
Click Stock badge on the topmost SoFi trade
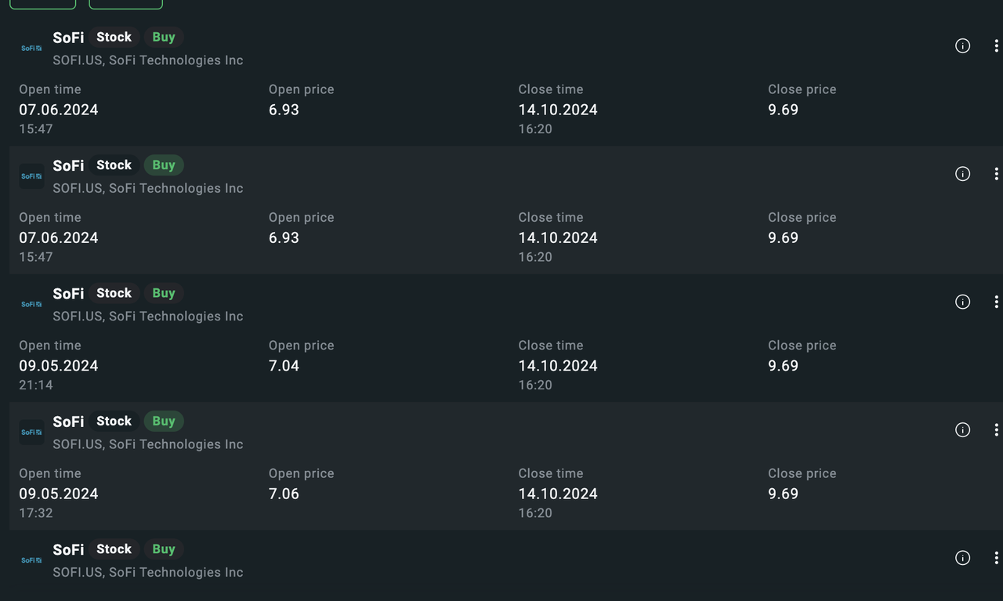point(114,37)
